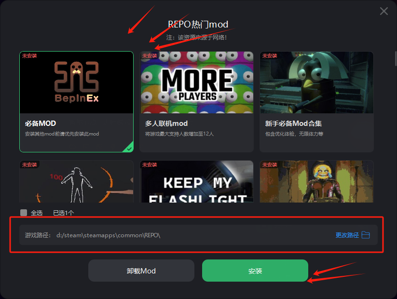Click the BepInEx logo image
Viewport: 397px width, 299px height.
point(77,82)
